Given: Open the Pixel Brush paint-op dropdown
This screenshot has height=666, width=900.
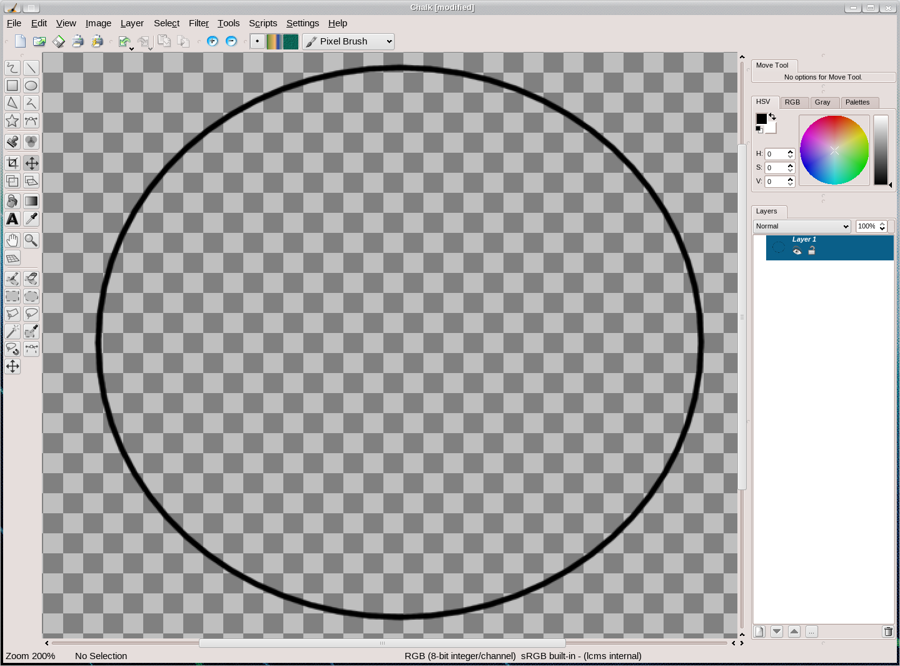Looking at the screenshot, I should click(348, 41).
